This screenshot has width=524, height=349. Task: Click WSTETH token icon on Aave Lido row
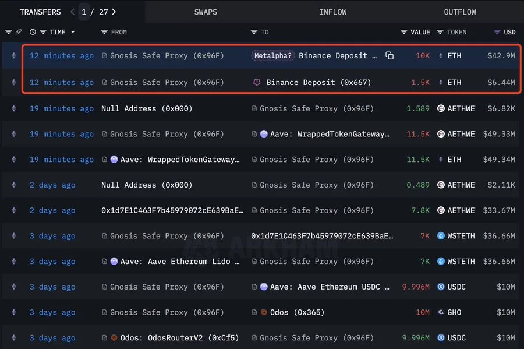pos(441,261)
